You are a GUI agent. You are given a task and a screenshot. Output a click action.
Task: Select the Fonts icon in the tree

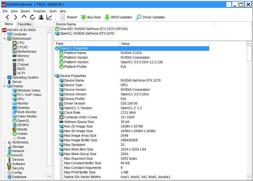tap(15, 138)
